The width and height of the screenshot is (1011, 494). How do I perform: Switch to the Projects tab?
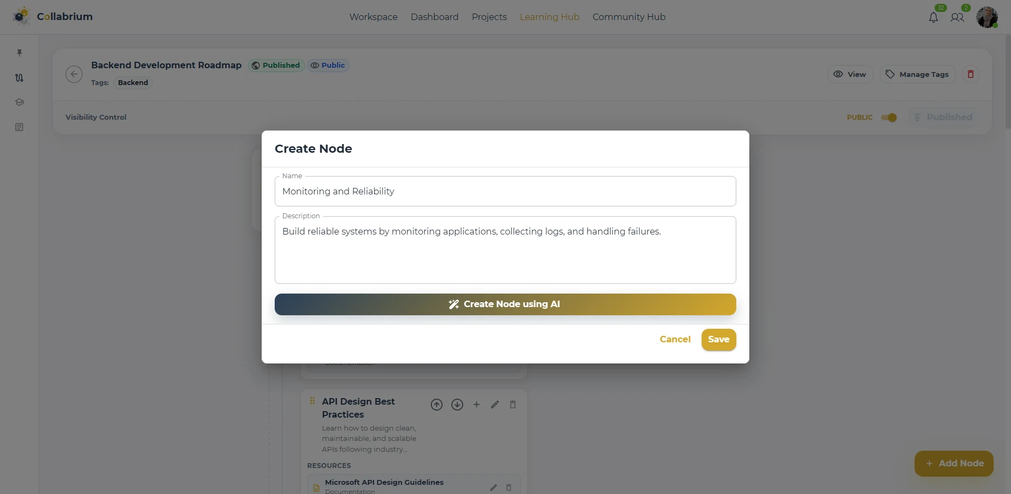489,17
